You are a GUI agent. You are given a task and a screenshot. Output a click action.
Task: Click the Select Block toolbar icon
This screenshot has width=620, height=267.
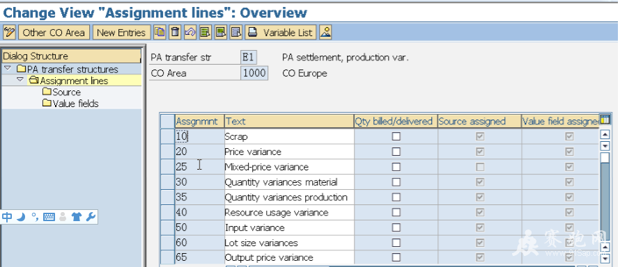pyautogui.click(x=221, y=33)
